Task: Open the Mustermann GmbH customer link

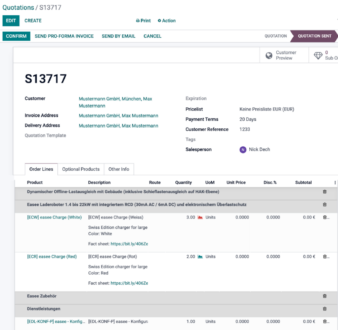Action: (x=115, y=99)
